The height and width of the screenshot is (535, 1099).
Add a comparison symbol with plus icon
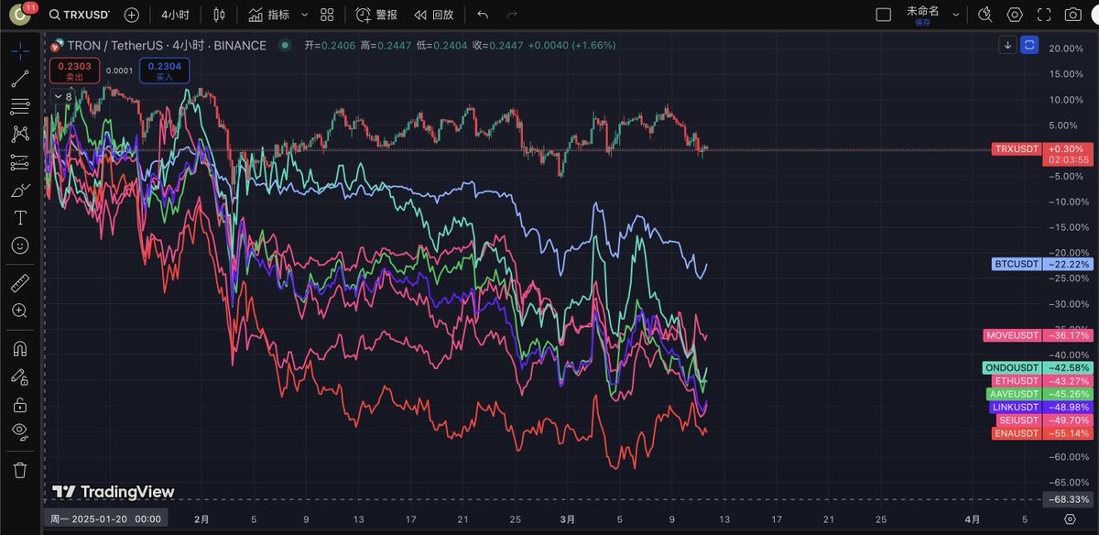click(x=132, y=15)
